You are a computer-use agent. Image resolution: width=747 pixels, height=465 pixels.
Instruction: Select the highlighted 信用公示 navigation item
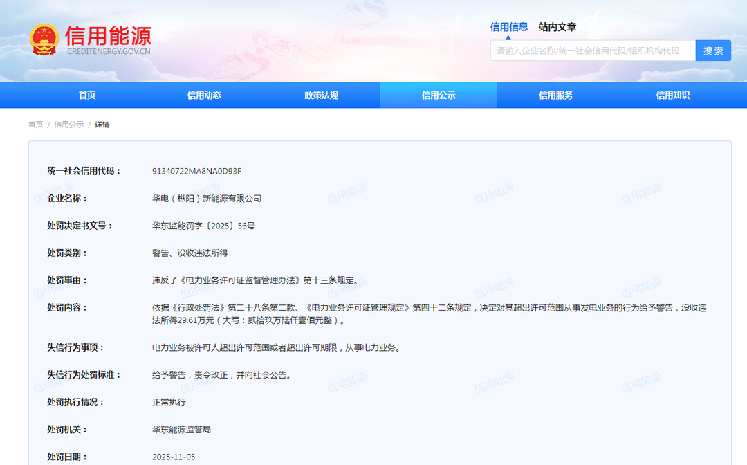[439, 95]
